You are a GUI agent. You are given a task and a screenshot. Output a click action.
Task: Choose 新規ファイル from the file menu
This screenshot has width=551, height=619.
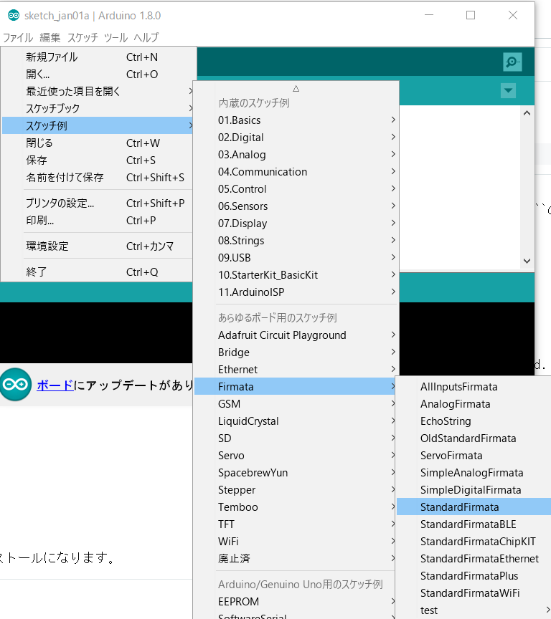(x=98, y=57)
